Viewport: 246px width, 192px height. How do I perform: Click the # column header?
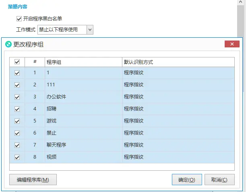(35, 62)
